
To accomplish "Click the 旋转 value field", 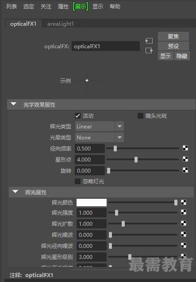I will click(x=90, y=170).
